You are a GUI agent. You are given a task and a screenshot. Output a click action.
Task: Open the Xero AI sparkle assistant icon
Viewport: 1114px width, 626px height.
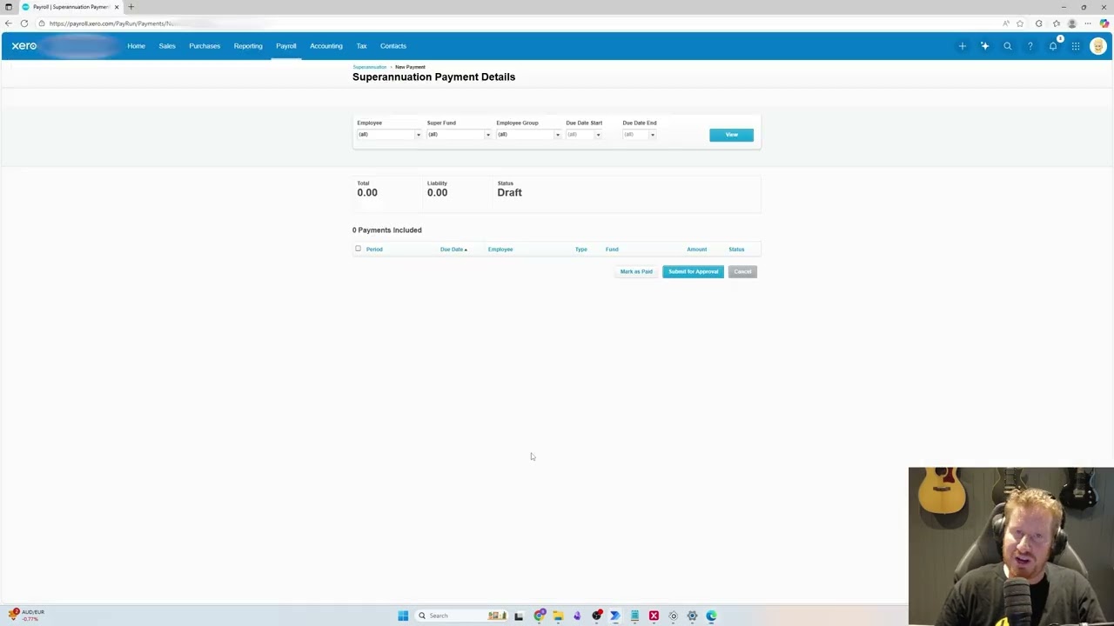[x=984, y=46]
